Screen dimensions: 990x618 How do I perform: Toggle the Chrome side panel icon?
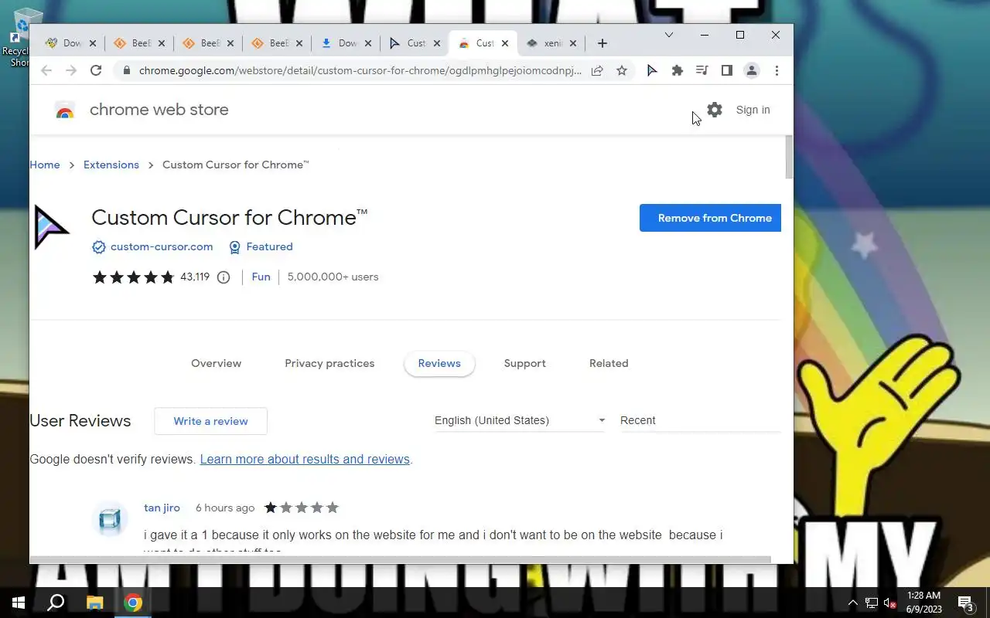726,70
